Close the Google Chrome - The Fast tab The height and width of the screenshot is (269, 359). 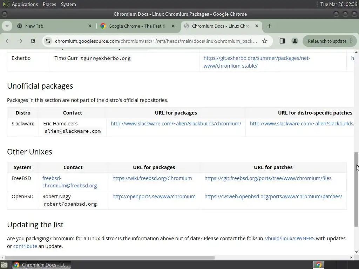(x=173, y=26)
